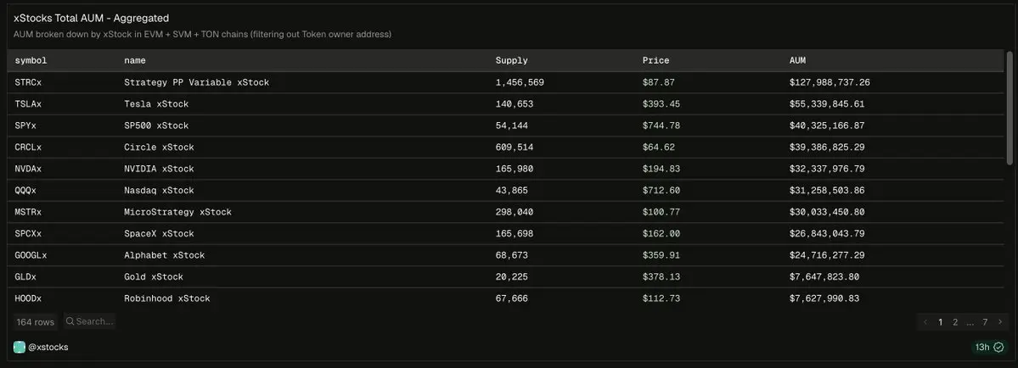Go to next page arrow
The height and width of the screenshot is (368, 1018).
[1000, 322]
